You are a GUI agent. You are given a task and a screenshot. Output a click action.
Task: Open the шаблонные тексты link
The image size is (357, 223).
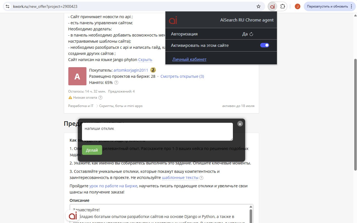[180, 178]
